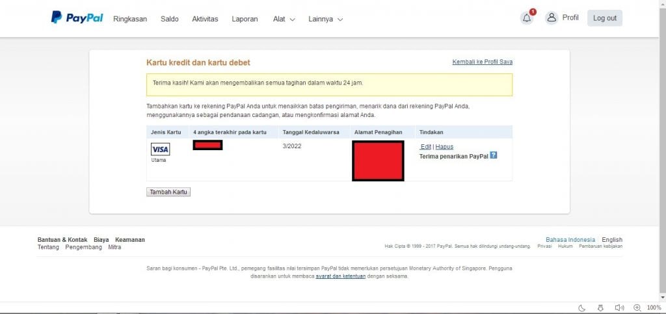Image resolution: width=666 pixels, height=314 pixels.
Task: Open the Laporan menu item
Action: pos(245,19)
